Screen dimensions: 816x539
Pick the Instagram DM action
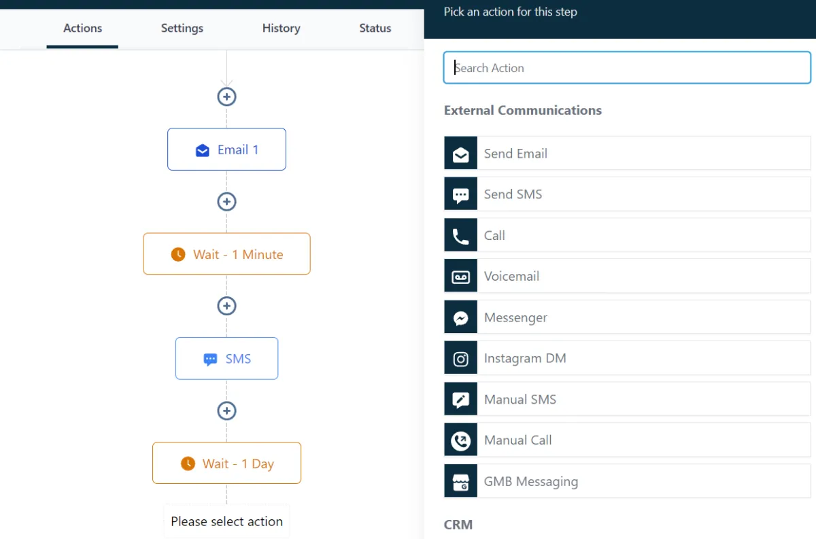click(x=627, y=358)
